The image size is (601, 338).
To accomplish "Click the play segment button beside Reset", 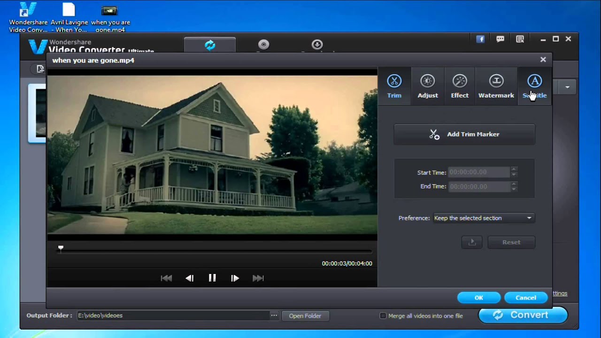I will point(472,242).
